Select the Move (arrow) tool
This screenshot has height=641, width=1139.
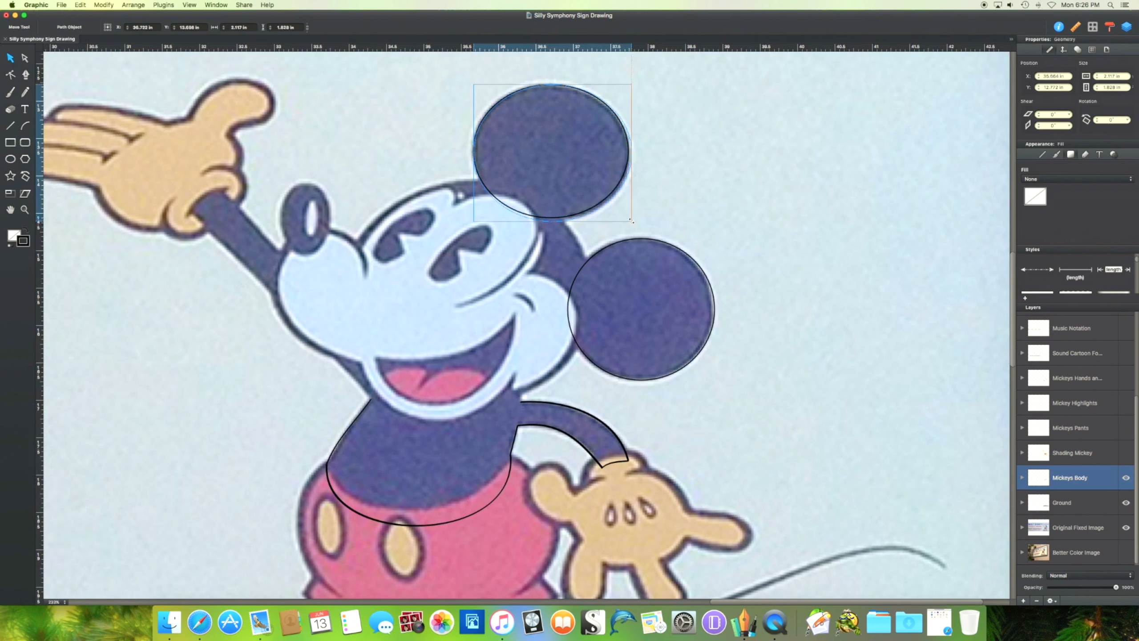[10, 58]
